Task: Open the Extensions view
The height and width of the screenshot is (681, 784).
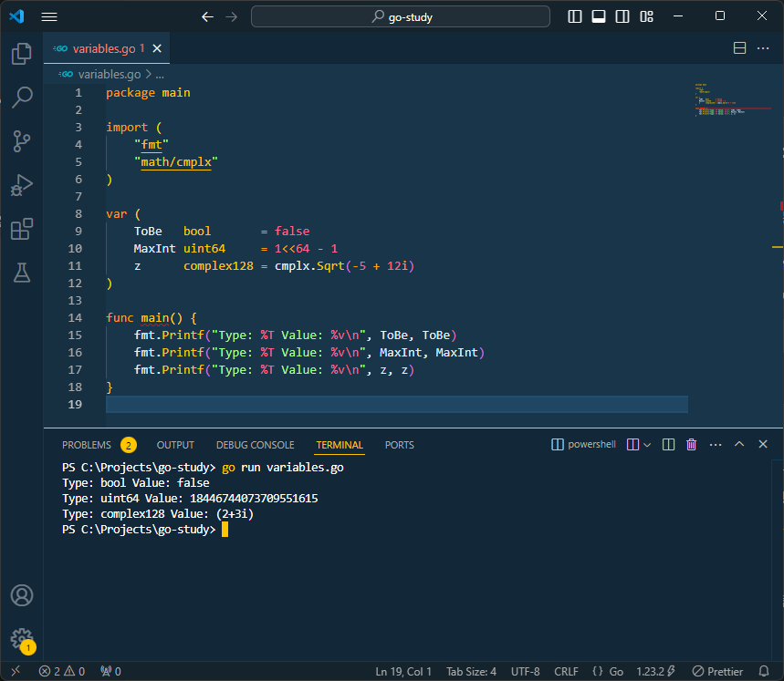Action: (x=21, y=228)
